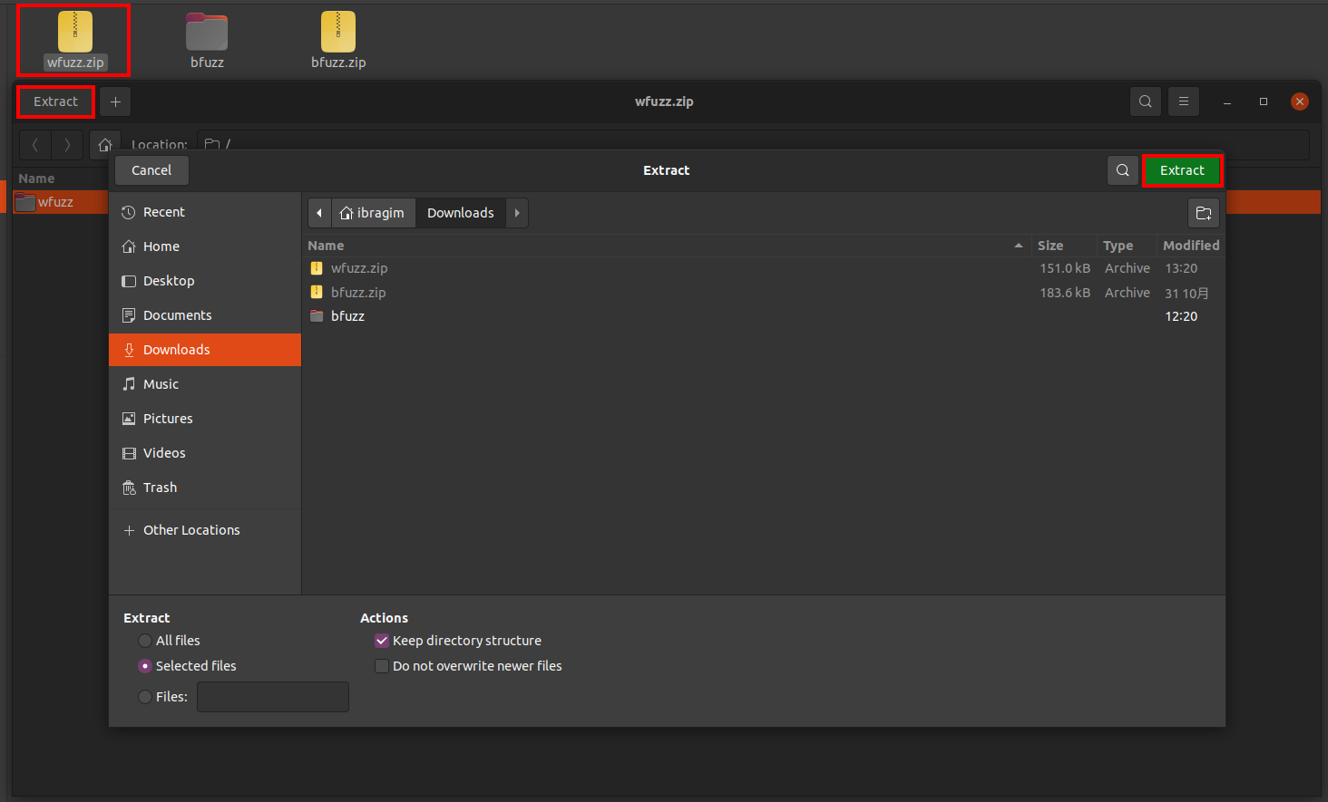
Task: Click the left path arrow before ibragim
Action: click(x=319, y=213)
